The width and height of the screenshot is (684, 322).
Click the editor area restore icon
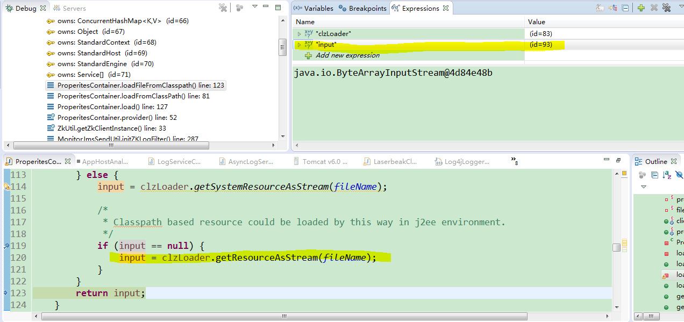click(x=618, y=160)
